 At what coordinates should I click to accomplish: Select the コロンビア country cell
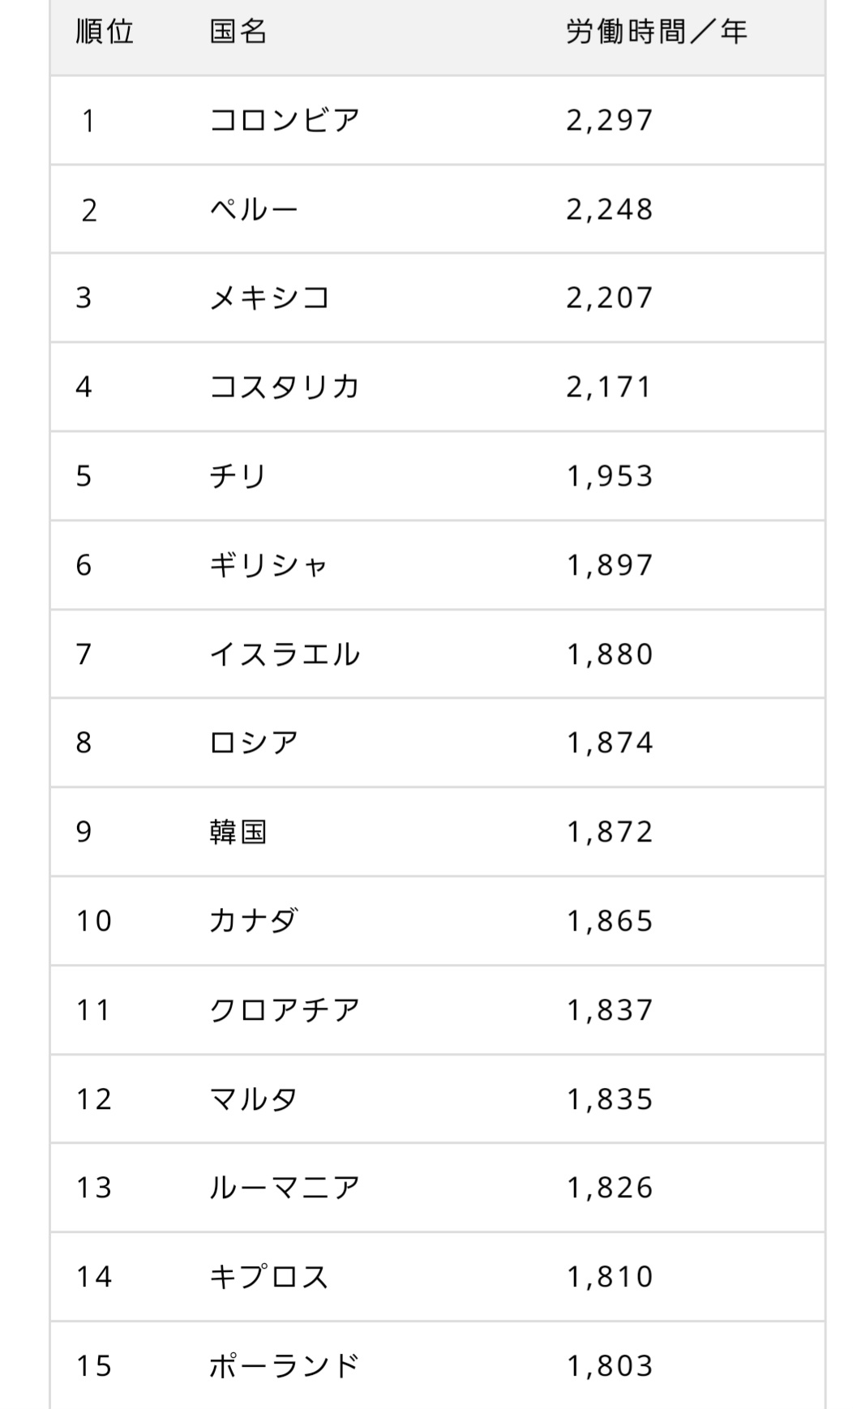pyautogui.click(x=285, y=121)
